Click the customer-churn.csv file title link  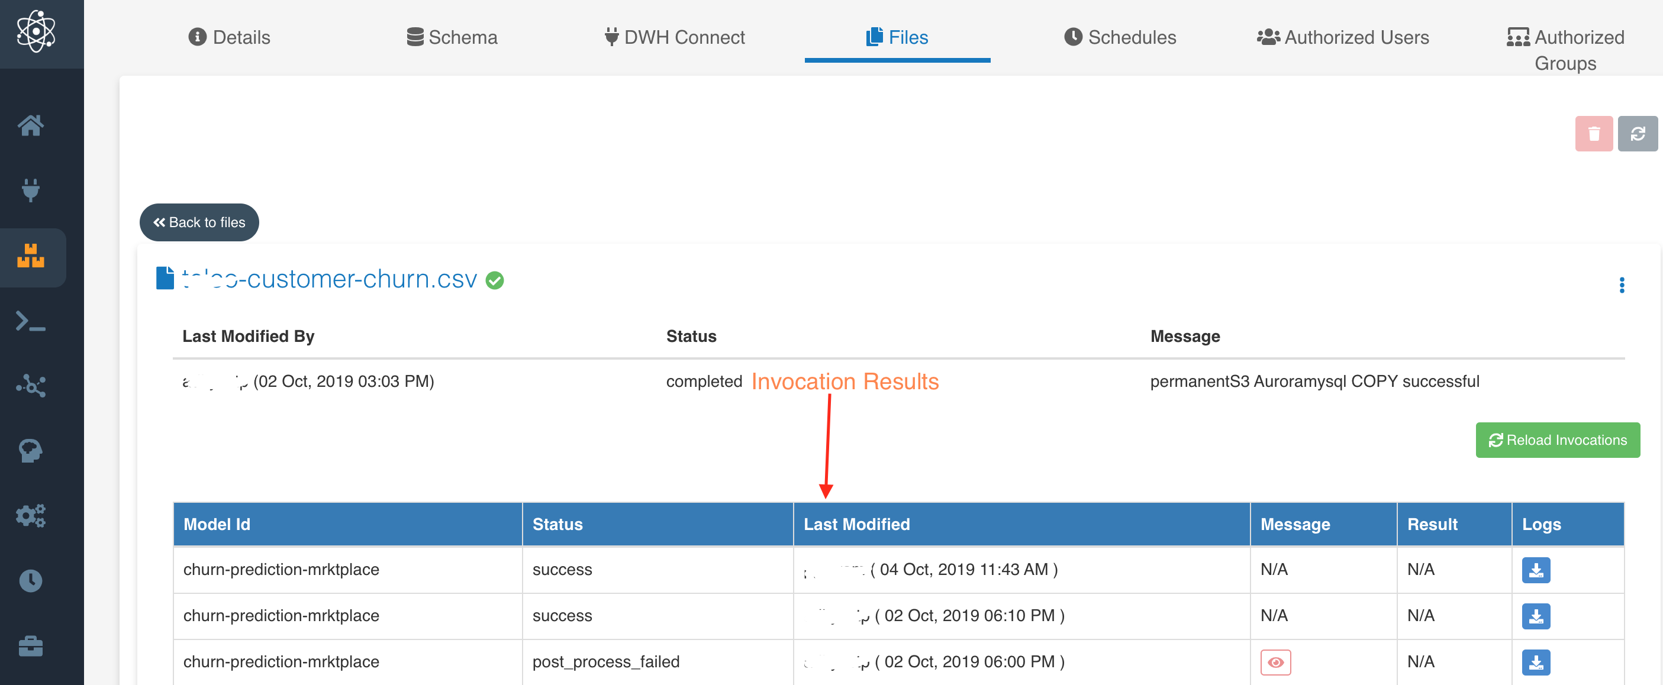(329, 279)
